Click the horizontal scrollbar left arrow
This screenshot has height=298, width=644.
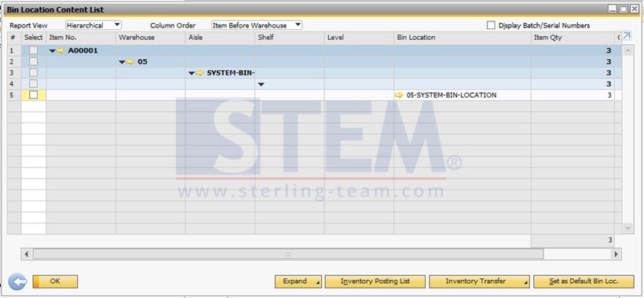[27, 255]
